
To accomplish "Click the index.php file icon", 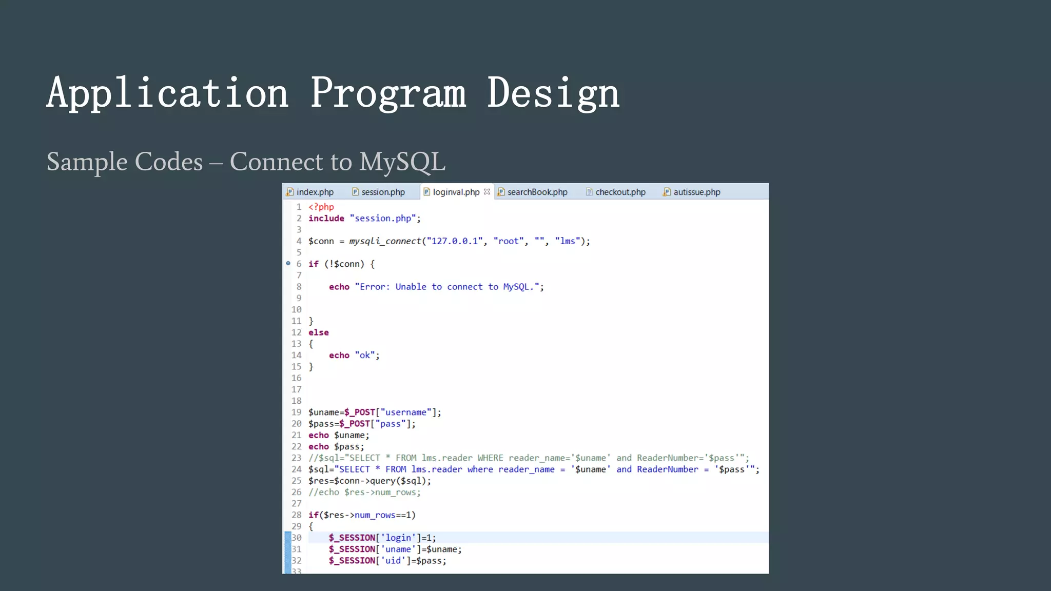I will click(290, 192).
